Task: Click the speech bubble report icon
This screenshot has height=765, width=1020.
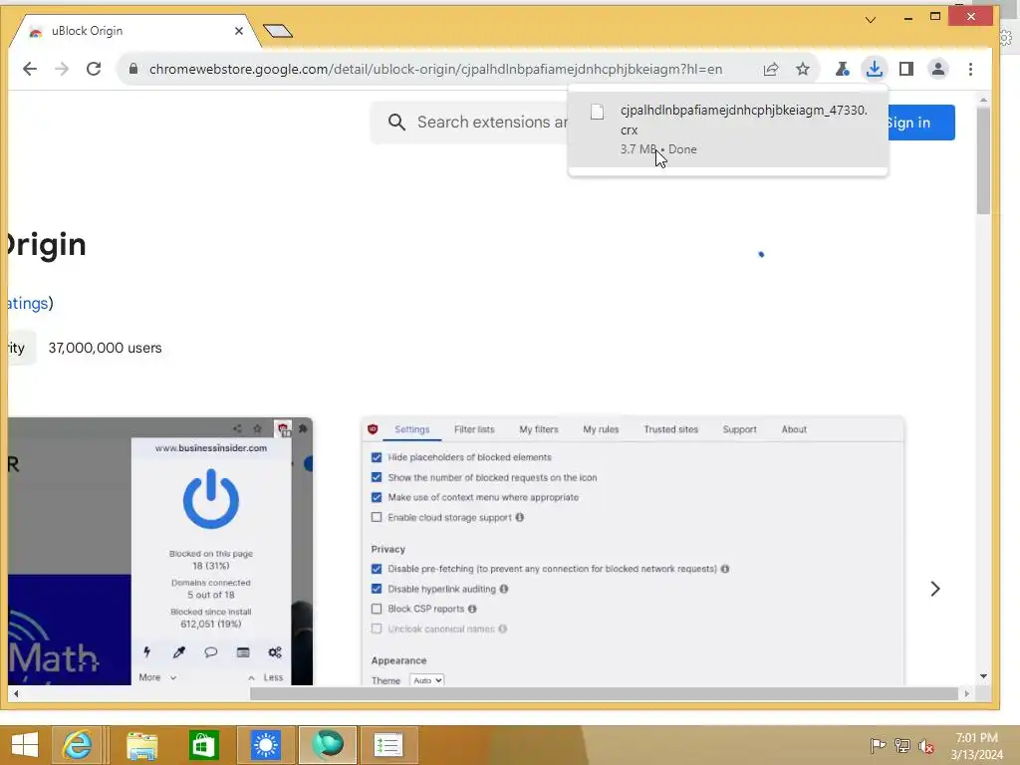Action: 211,651
